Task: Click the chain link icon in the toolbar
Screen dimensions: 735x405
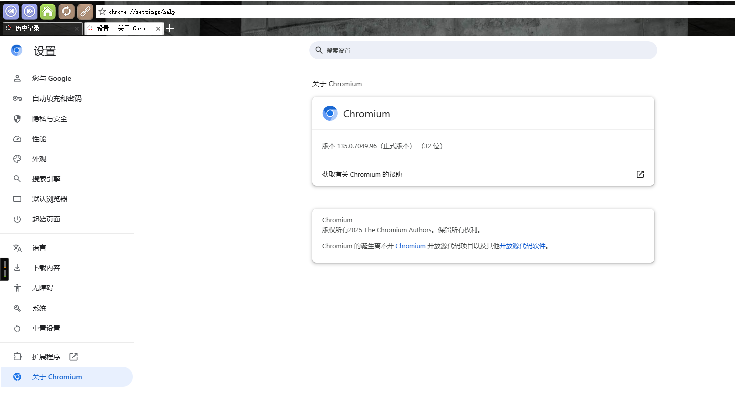Action: [85, 11]
